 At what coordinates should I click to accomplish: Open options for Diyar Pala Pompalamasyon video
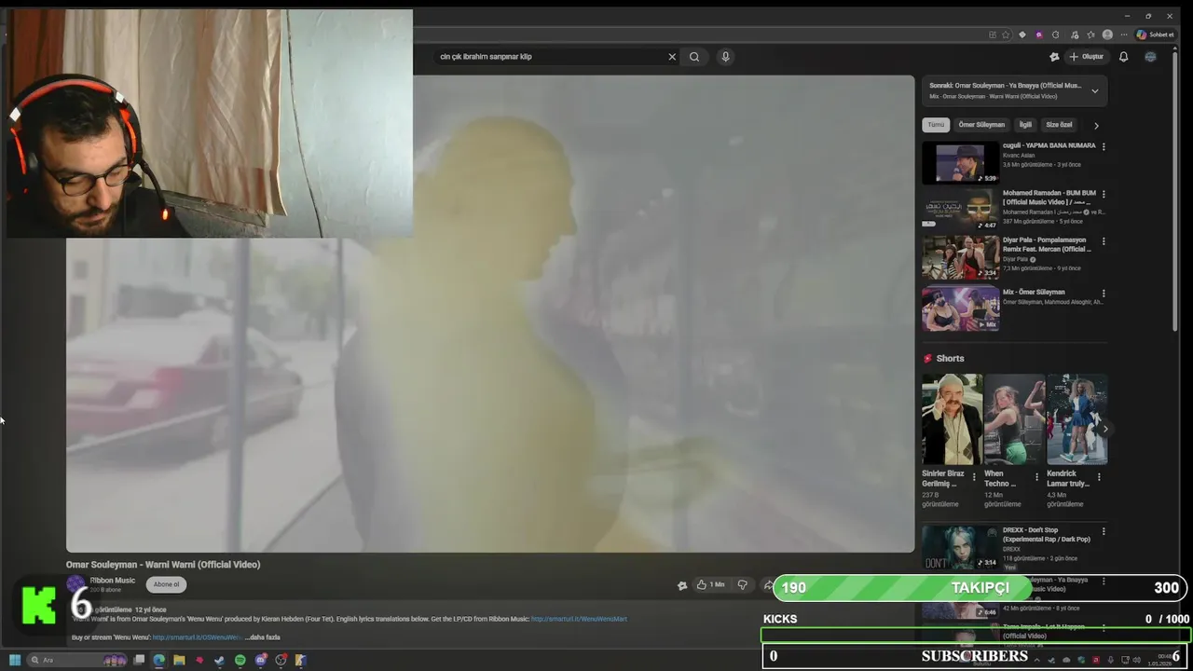(x=1104, y=240)
